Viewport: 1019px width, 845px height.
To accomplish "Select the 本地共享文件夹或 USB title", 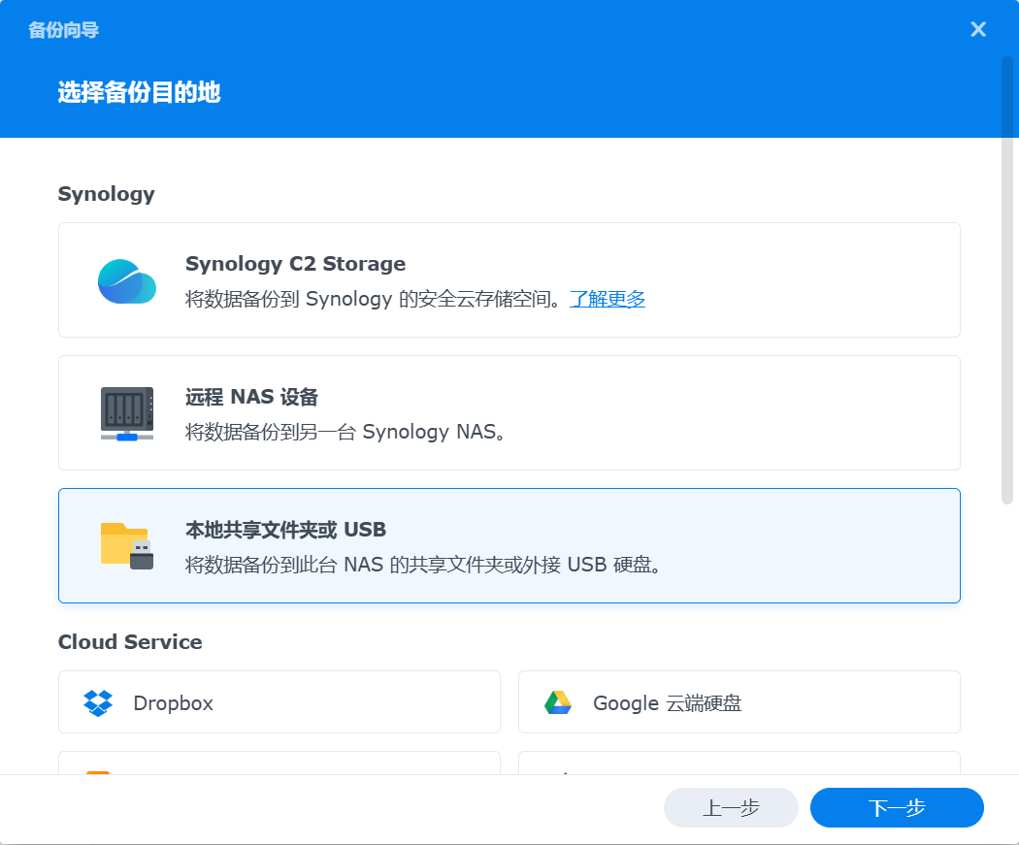I will pyautogui.click(x=285, y=530).
